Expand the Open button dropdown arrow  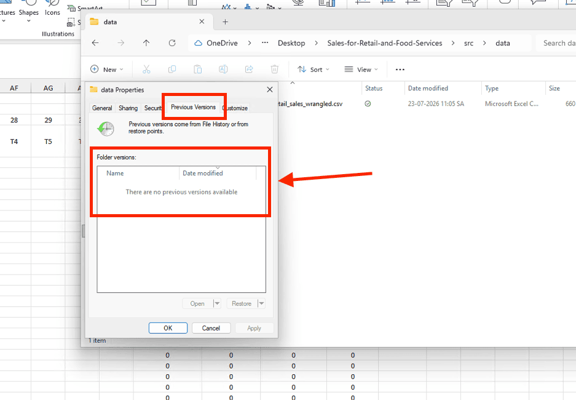coord(217,303)
